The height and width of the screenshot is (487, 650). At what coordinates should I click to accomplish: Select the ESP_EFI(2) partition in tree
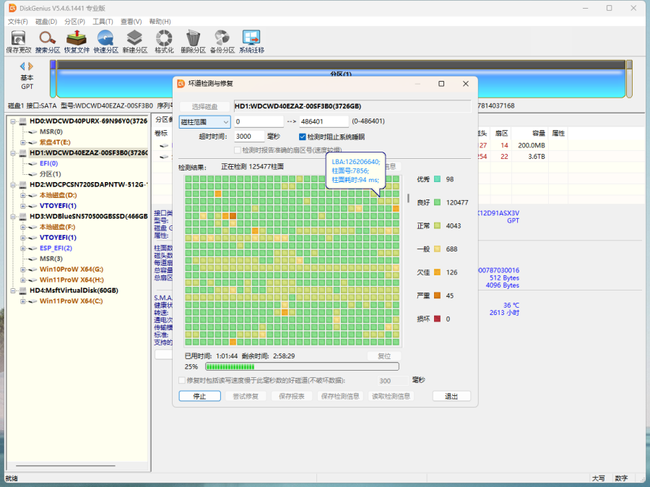pos(56,248)
